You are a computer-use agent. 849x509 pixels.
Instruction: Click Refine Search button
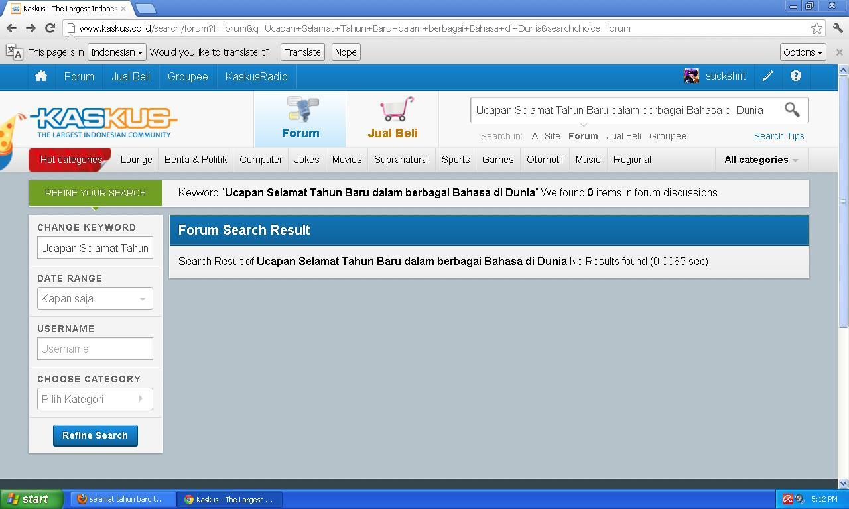tap(96, 435)
